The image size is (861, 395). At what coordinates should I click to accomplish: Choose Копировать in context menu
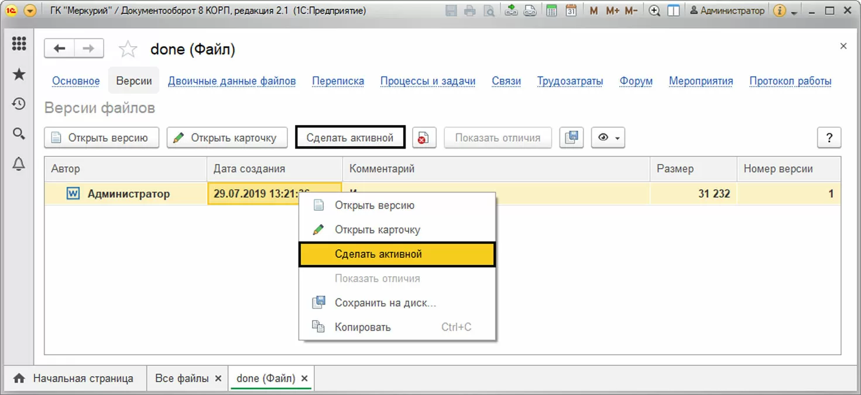coord(397,327)
